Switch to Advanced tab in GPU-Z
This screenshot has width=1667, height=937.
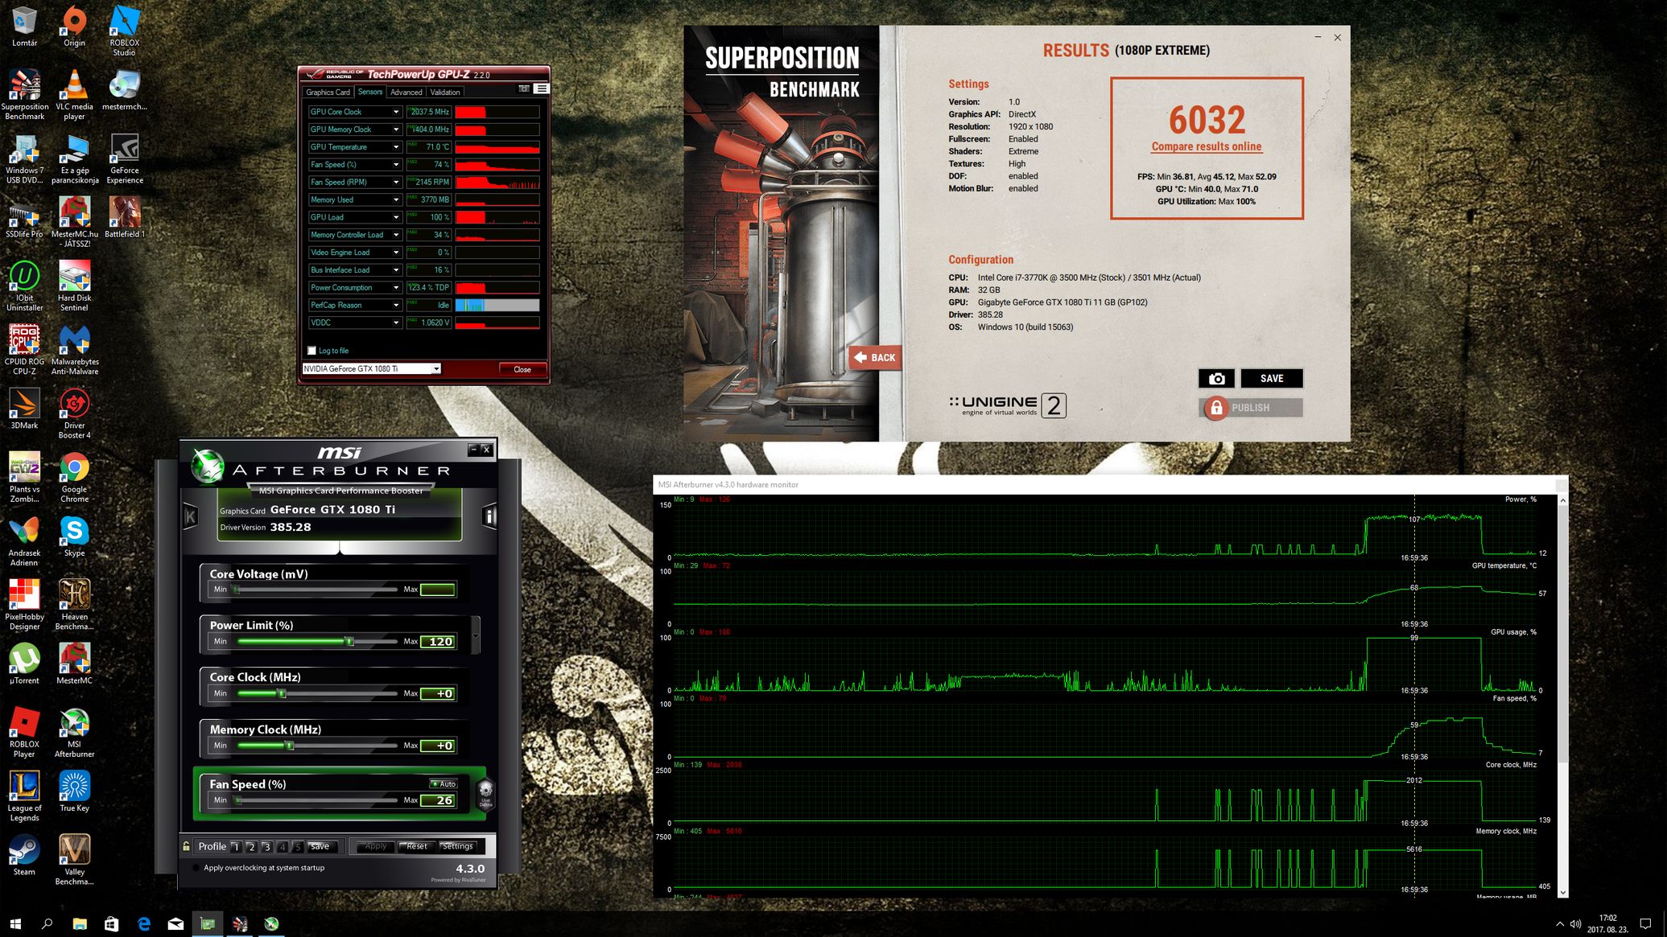pyautogui.click(x=406, y=92)
